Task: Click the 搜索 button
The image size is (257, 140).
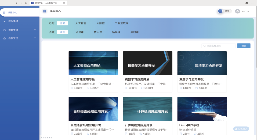Action: coord(244,46)
